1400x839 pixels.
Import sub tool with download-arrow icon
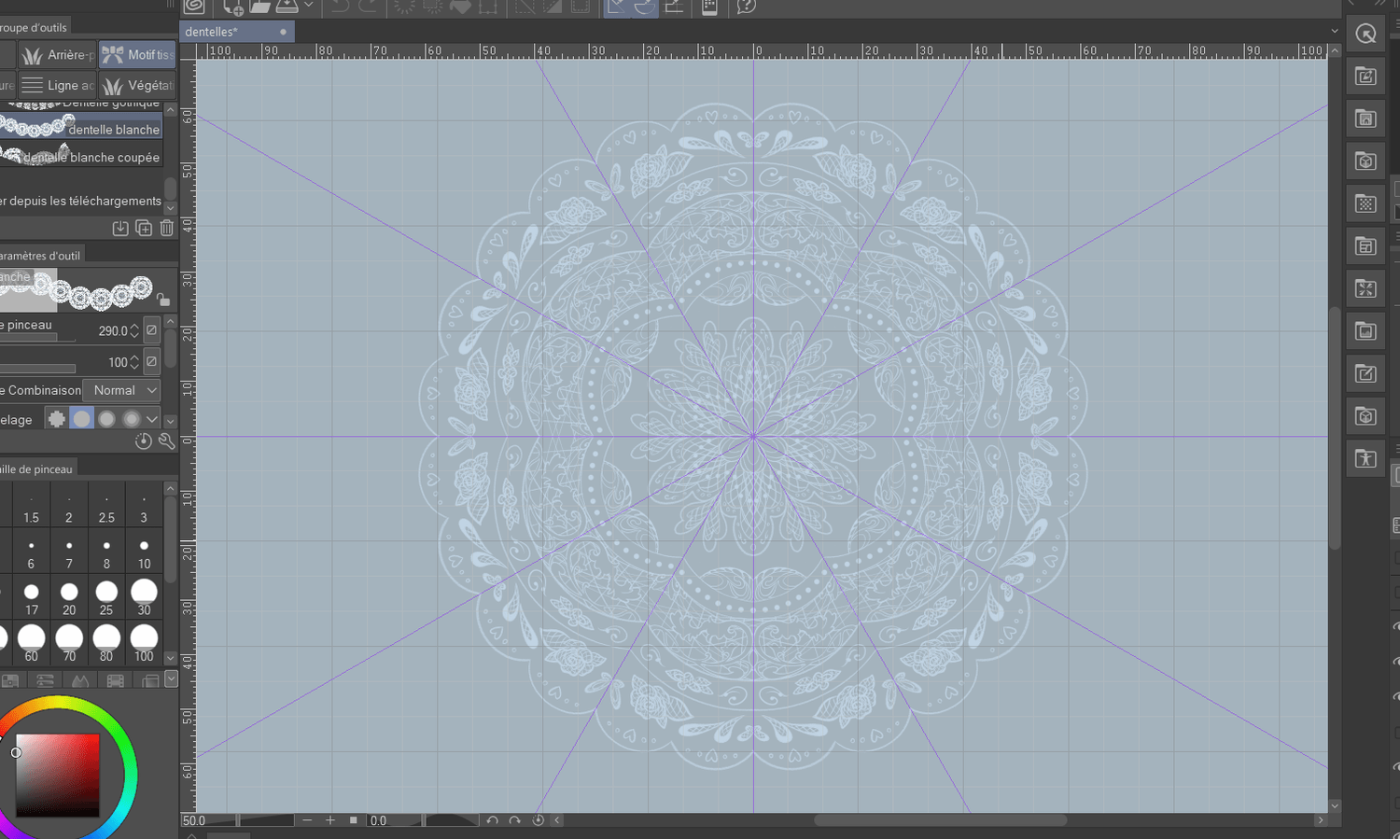[x=120, y=228]
